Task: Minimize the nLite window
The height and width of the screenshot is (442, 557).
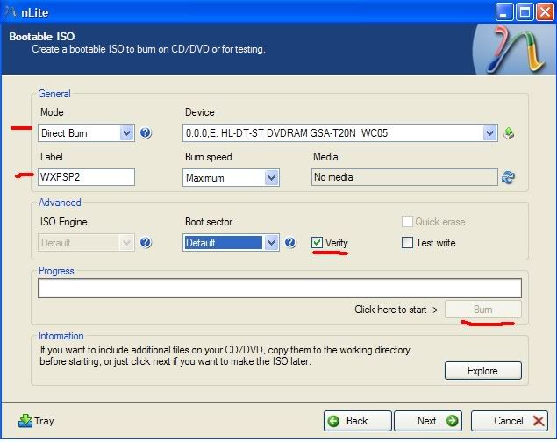Action: (504, 12)
